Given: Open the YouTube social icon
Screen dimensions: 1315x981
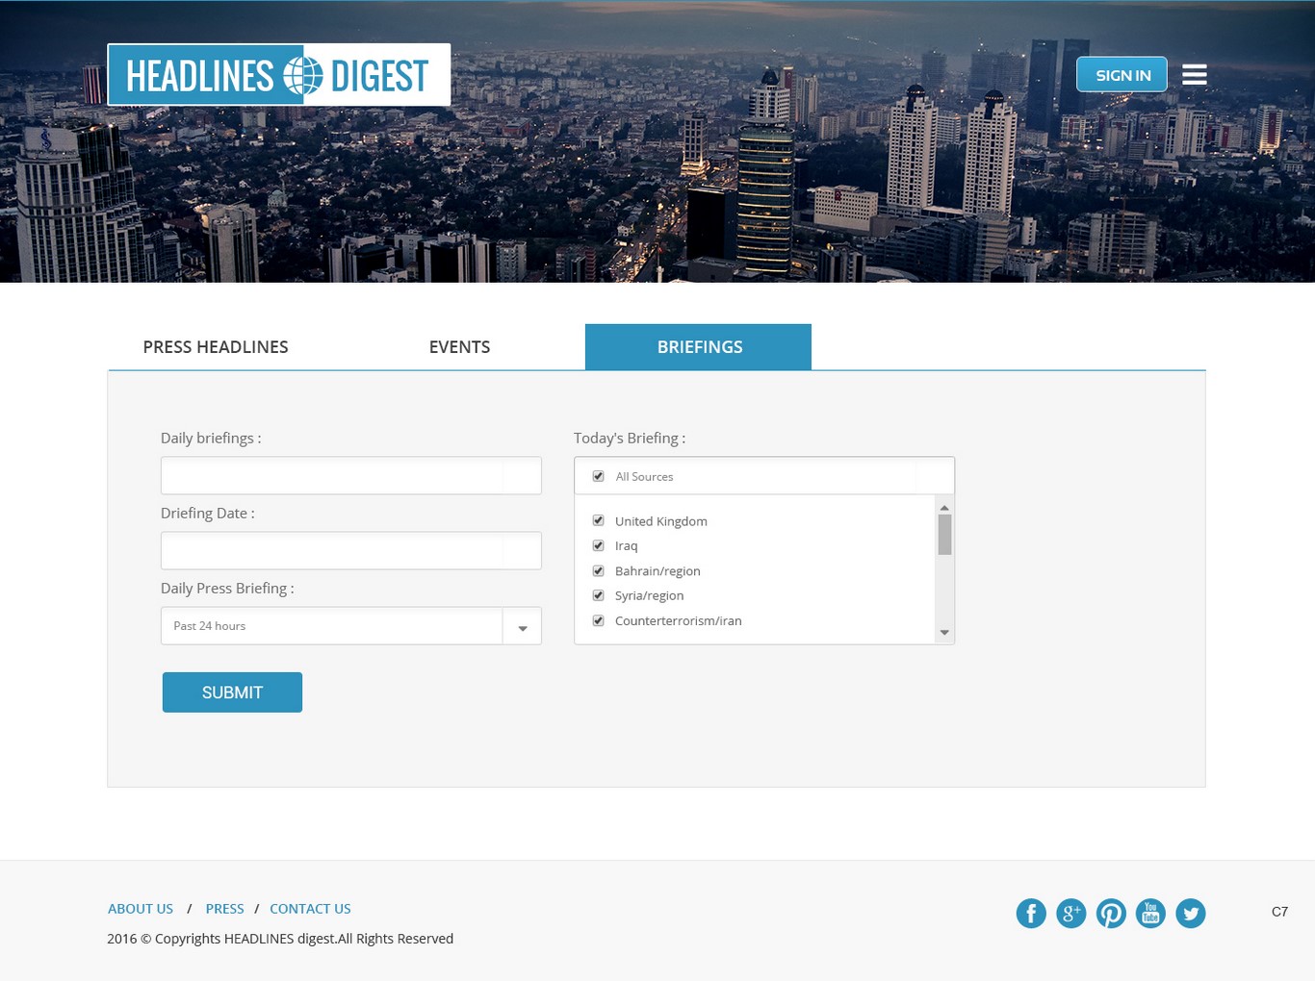Looking at the screenshot, I should click(1150, 914).
